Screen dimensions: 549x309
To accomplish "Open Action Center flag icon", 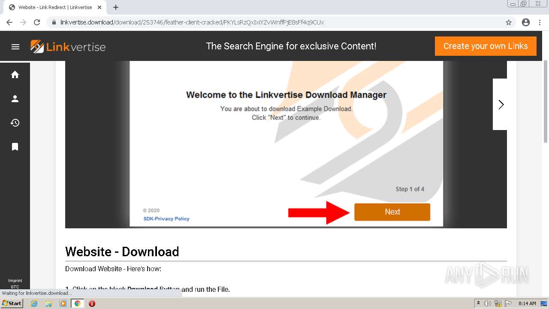I will [x=508, y=303].
